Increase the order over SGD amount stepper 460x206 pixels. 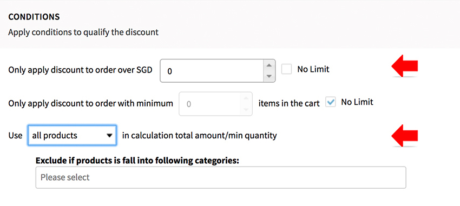click(x=268, y=65)
